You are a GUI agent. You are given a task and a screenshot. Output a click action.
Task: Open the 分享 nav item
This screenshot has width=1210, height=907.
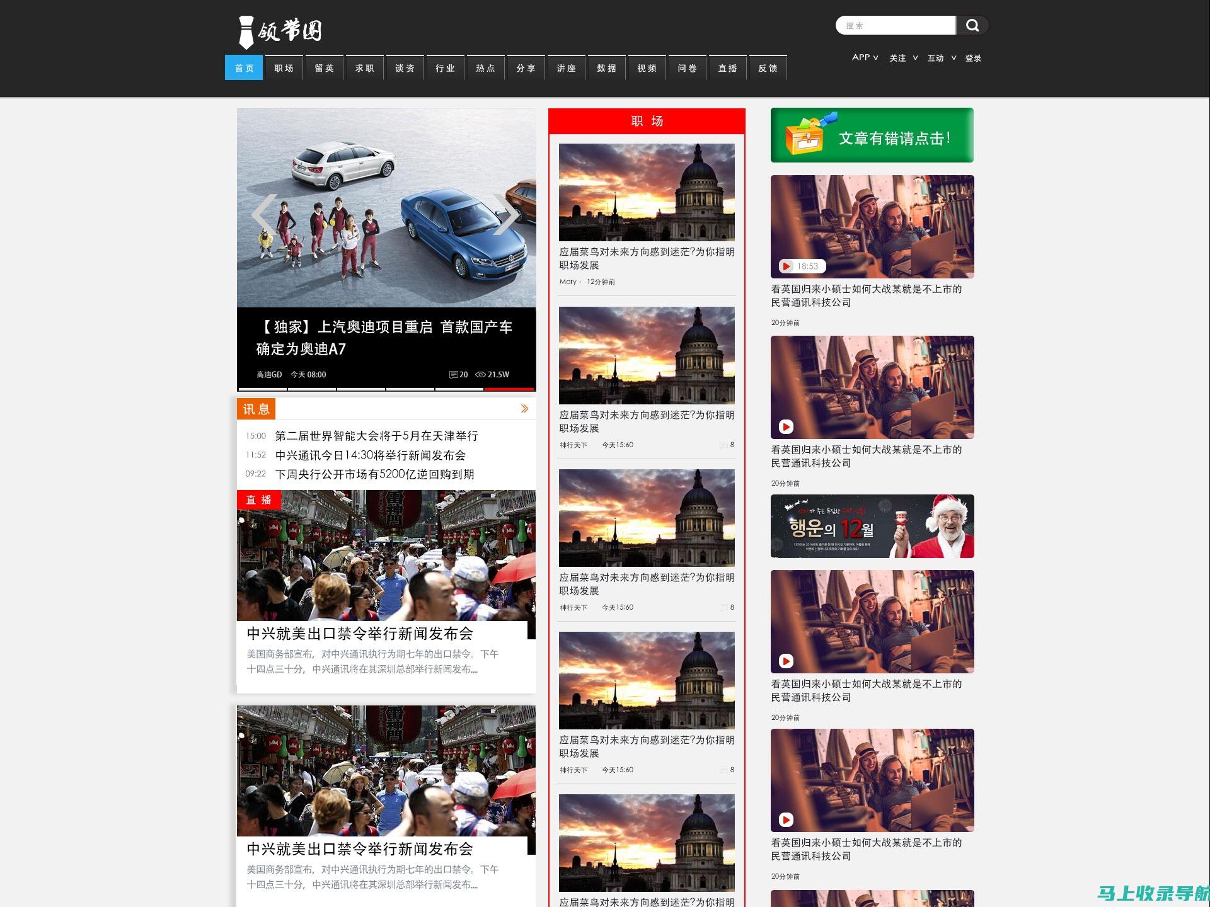coord(526,68)
